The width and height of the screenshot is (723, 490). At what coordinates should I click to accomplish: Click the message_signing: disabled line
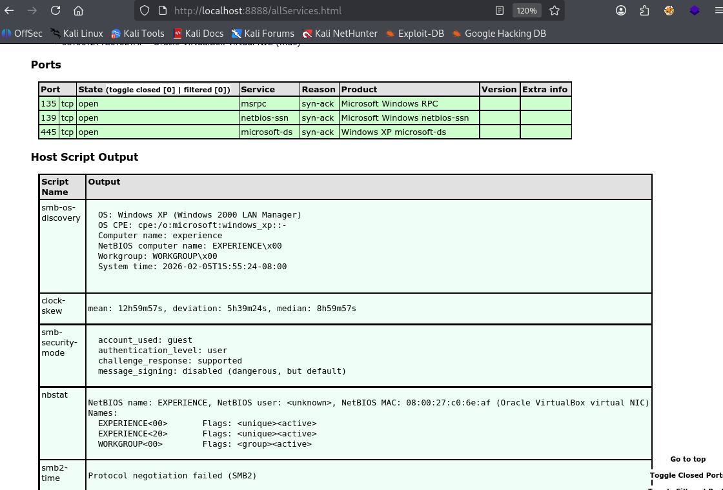pyautogui.click(x=222, y=371)
